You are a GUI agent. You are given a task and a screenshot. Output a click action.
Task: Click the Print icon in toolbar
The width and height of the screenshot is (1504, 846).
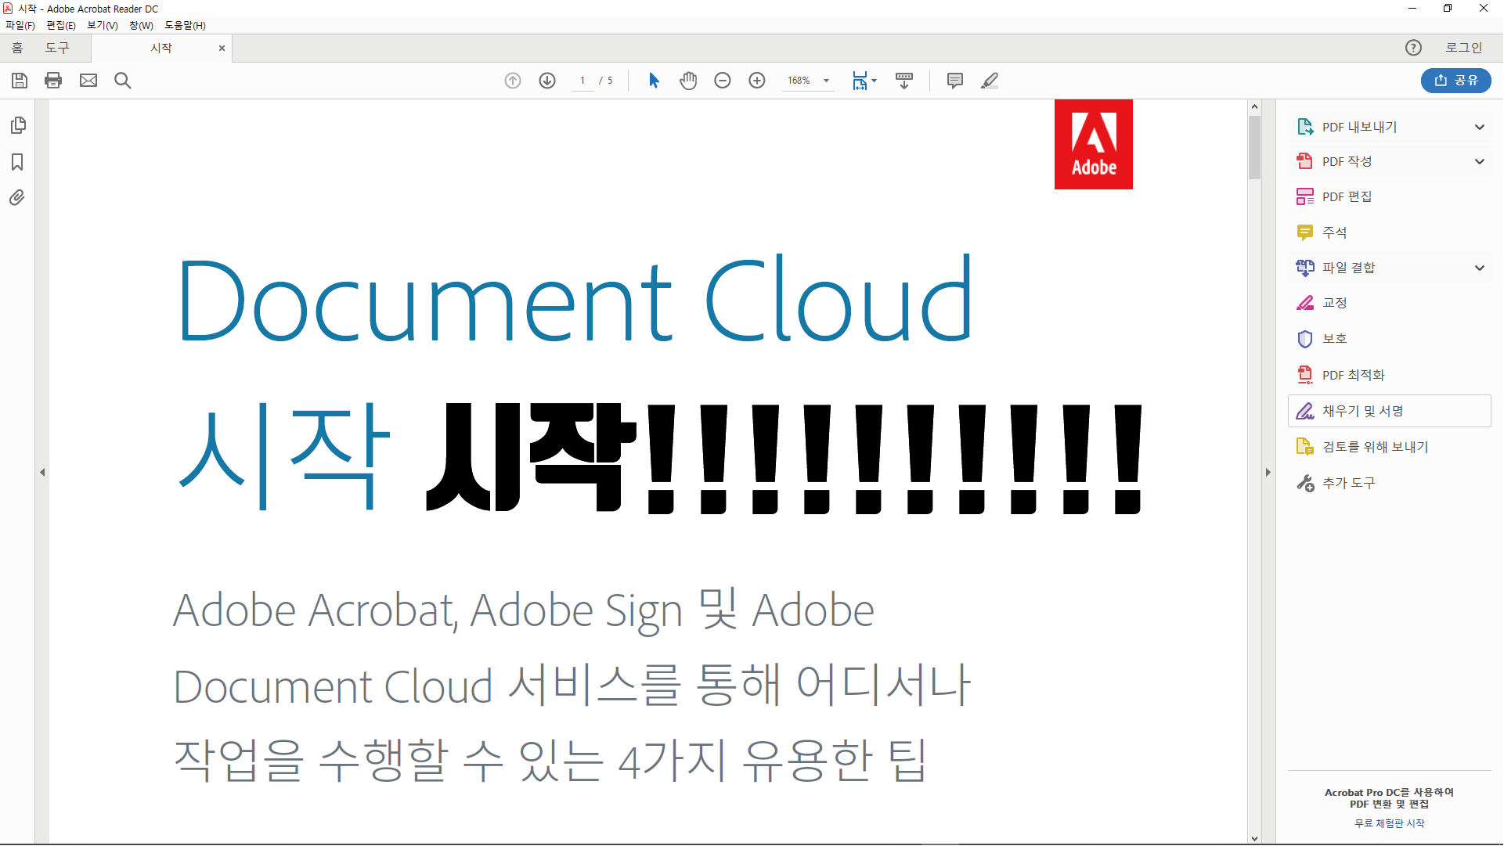53,81
